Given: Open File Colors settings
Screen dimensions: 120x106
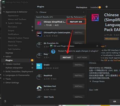Looking at the screenshot, I should point(12,27).
